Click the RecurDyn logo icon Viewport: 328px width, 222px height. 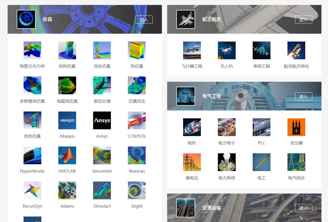click(x=32, y=190)
